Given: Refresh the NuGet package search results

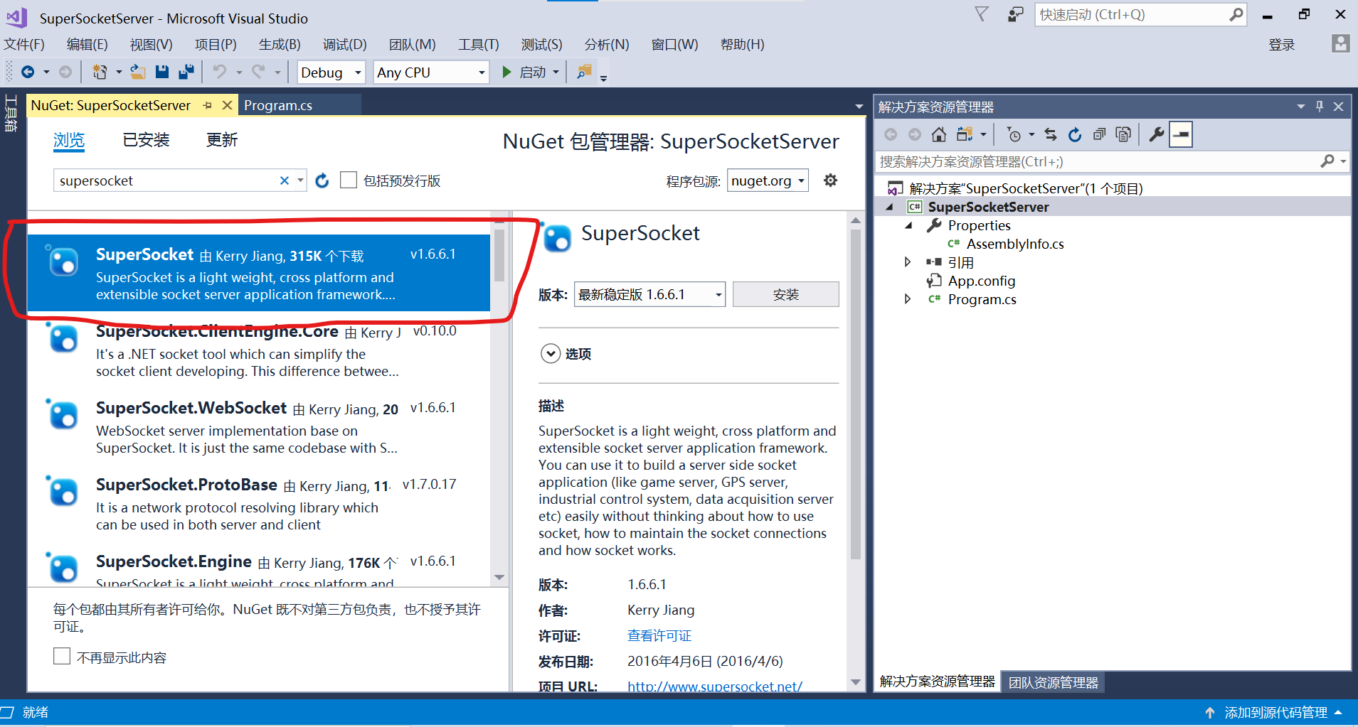Looking at the screenshot, I should click(x=322, y=181).
